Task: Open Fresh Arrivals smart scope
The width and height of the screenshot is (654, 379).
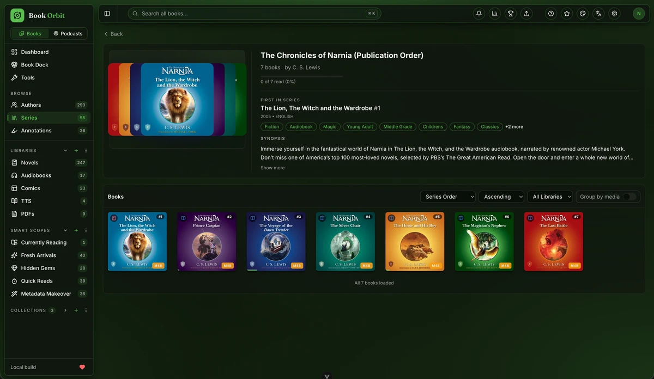Action: pyautogui.click(x=49, y=255)
